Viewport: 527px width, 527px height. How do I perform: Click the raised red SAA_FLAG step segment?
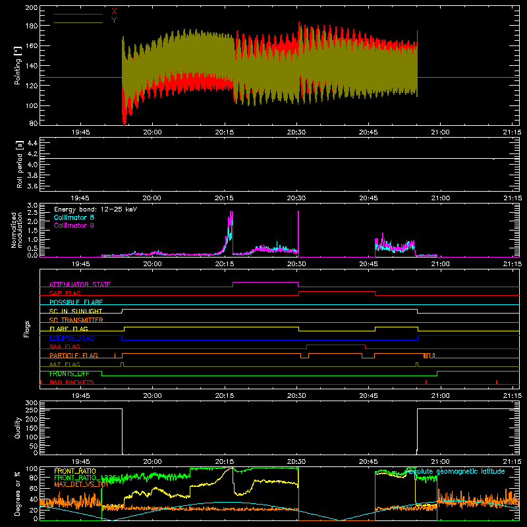[336, 345]
